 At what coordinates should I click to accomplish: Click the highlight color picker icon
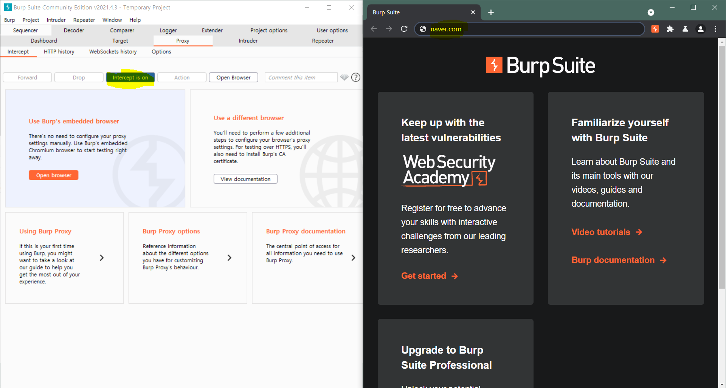(344, 77)
